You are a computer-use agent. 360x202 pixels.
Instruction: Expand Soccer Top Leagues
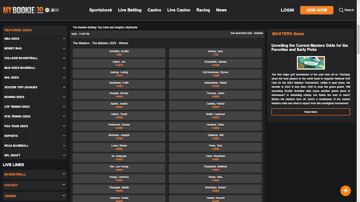(35, 87)
